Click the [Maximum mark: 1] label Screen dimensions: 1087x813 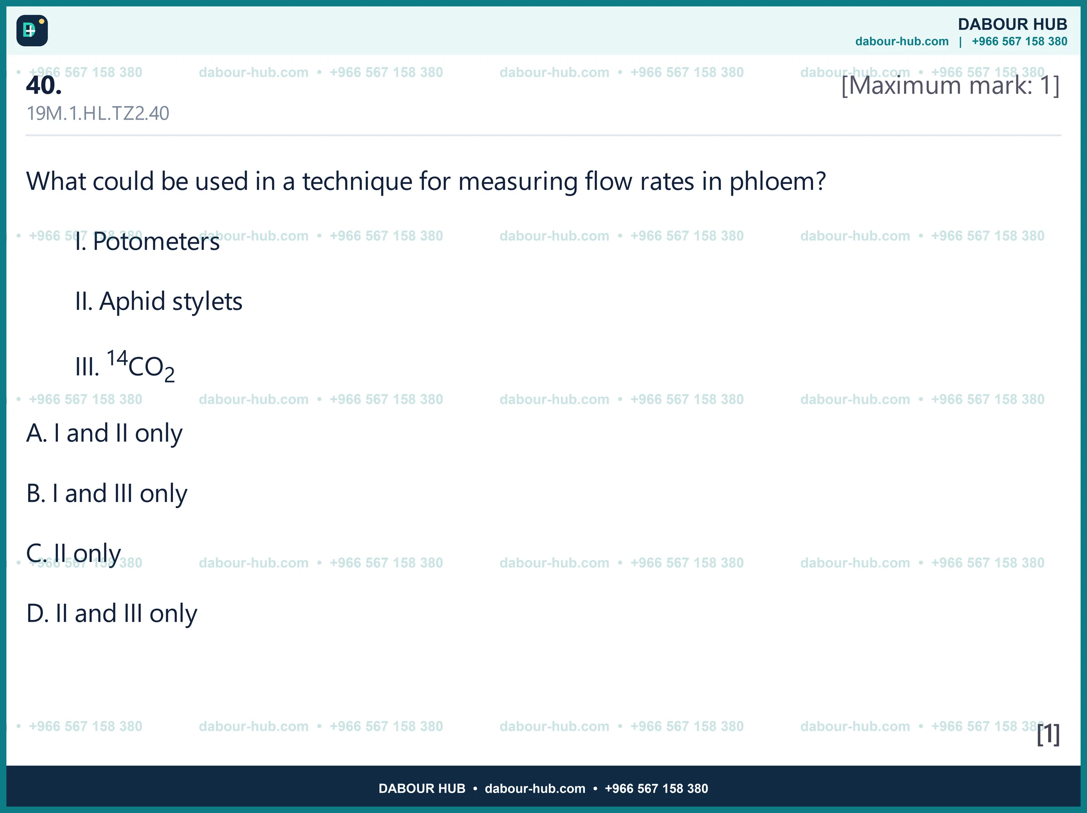click(950, 86)
